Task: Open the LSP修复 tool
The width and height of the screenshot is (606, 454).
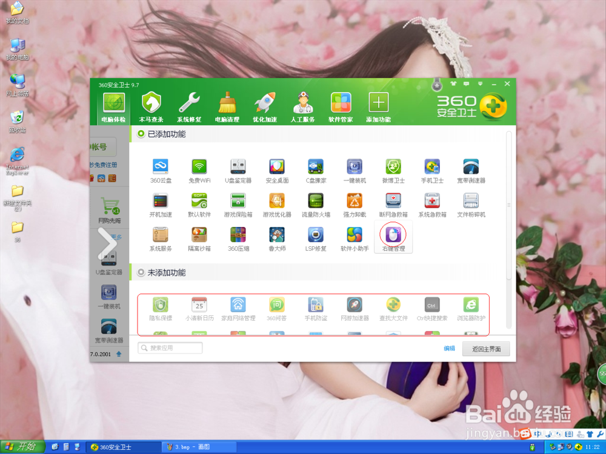Action: (316, 239)
